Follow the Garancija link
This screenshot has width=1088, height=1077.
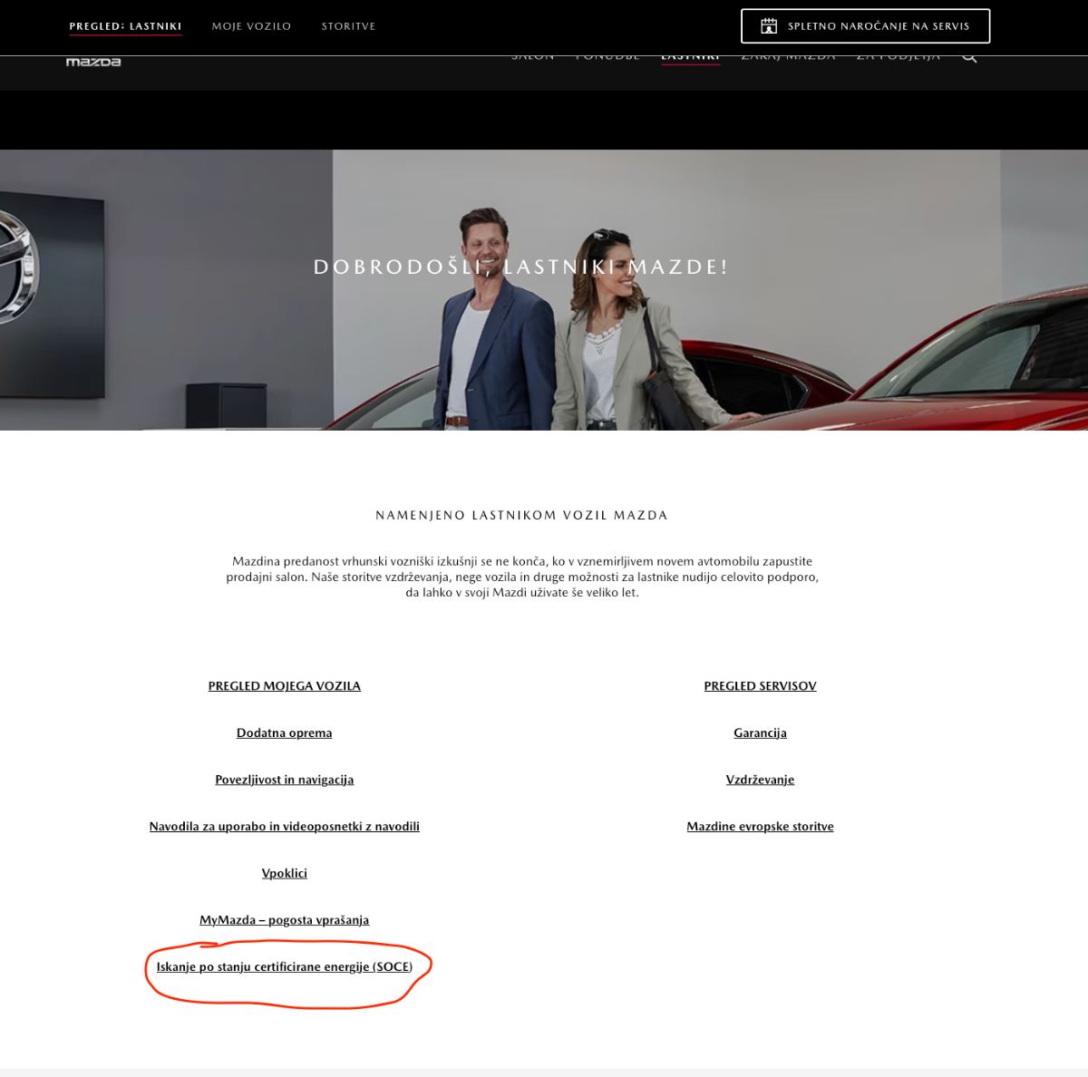coord(761,733)
